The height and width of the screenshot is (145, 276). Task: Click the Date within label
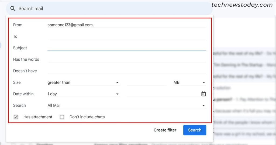[23, 94]
